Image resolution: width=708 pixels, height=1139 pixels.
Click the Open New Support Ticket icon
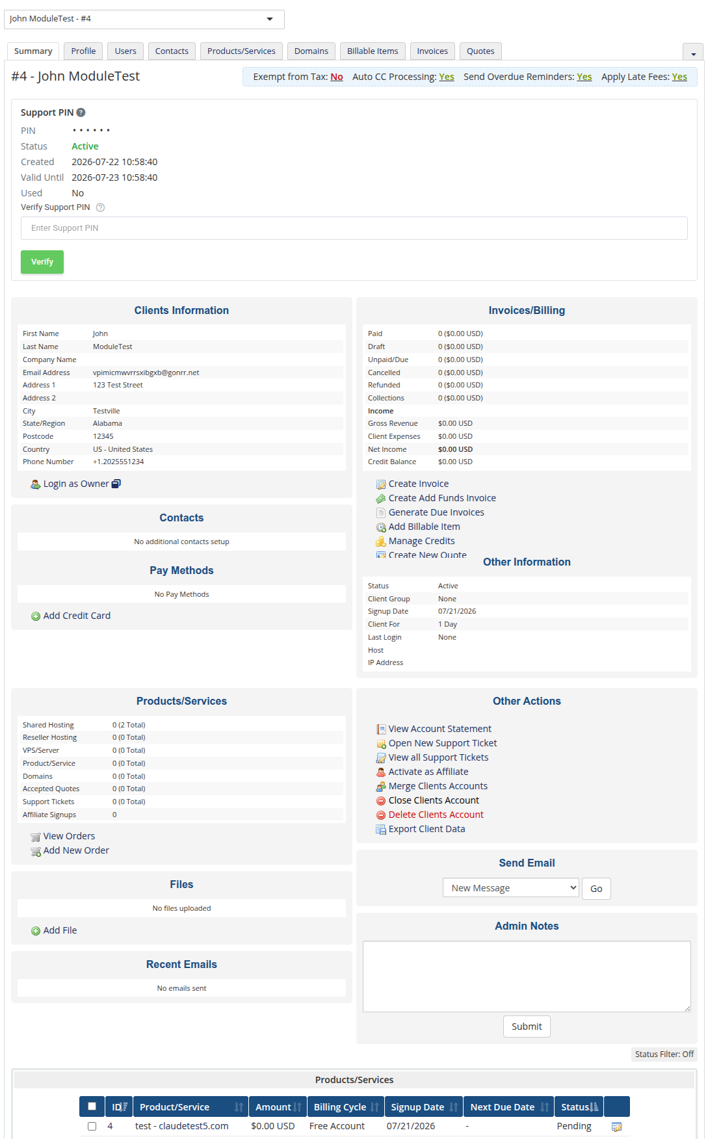click(x=381, y=744)
